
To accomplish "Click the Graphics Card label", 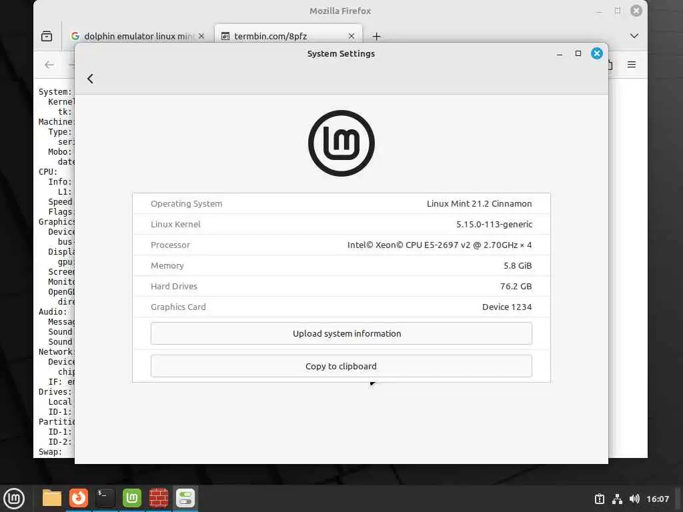I will click(178, 307).
